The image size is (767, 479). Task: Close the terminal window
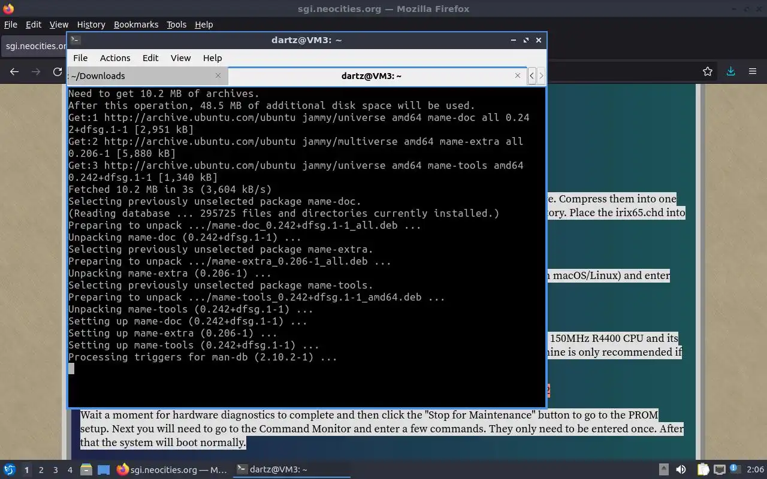pyautogui.click(x=539, y=40)
